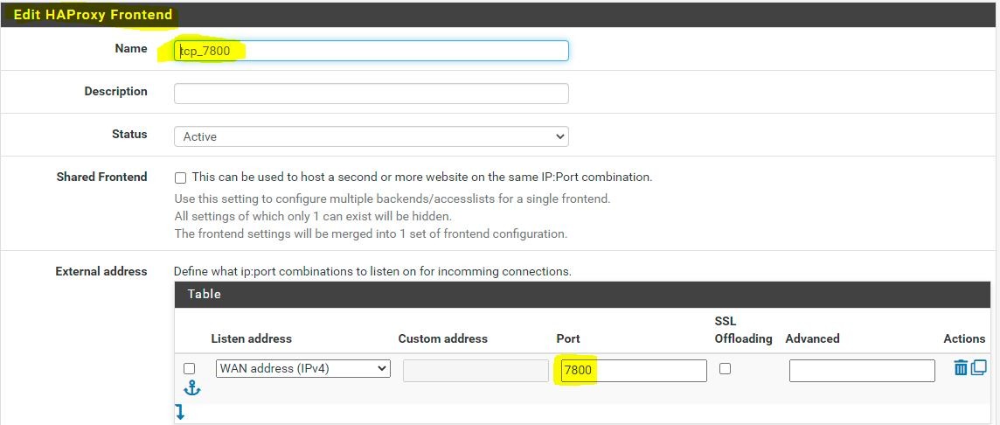This screenshot has height=425, width=1000.
Task: Enable the Shared Frontend checkbox
Action: click(x=181, y=178)
